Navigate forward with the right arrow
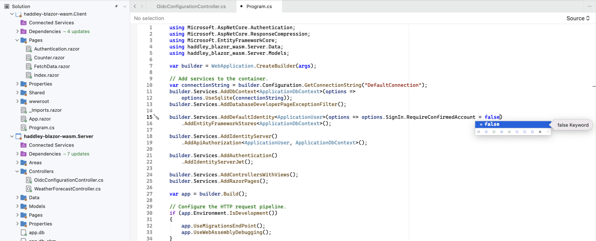596x241 pixels. tap(142, 6)
